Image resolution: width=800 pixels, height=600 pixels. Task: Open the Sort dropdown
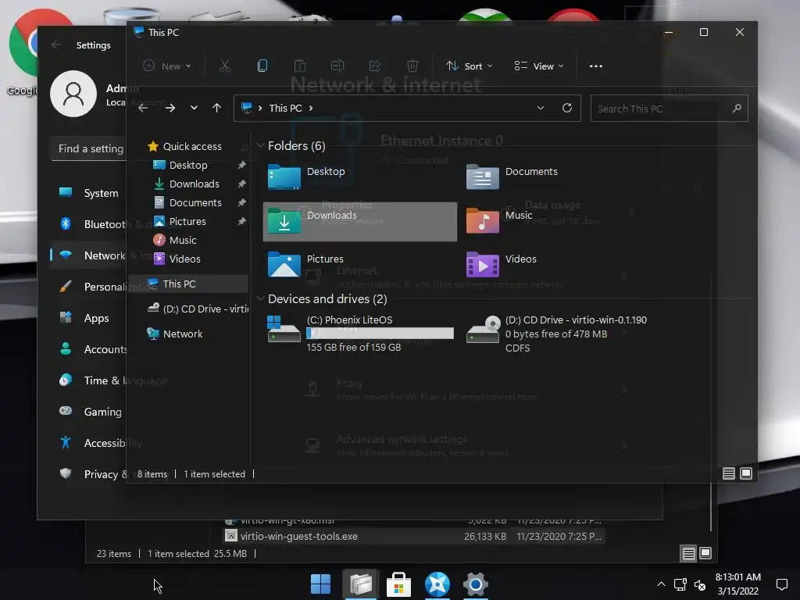(x=470, y=66)
